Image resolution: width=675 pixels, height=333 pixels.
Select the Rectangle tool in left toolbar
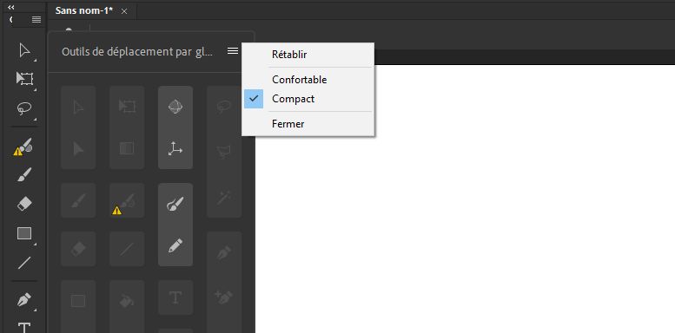pos(24,233)
